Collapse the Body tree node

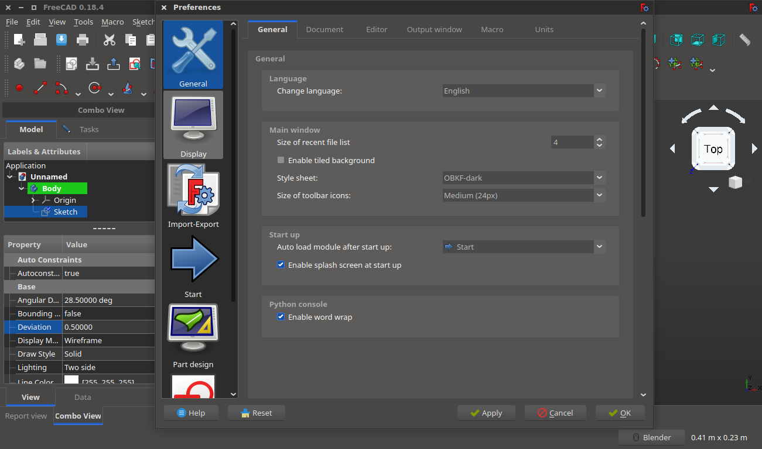(x=22, y=188)
